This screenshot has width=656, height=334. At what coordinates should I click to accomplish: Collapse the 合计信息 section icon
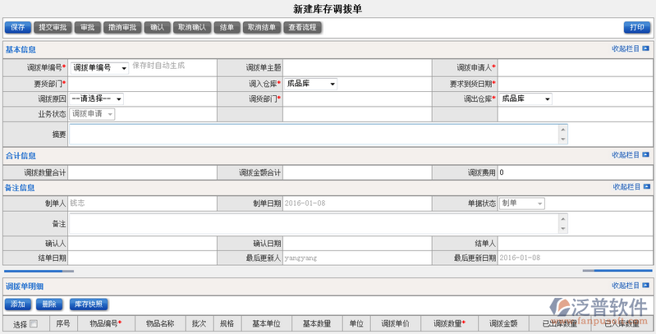tap(646, 154)
